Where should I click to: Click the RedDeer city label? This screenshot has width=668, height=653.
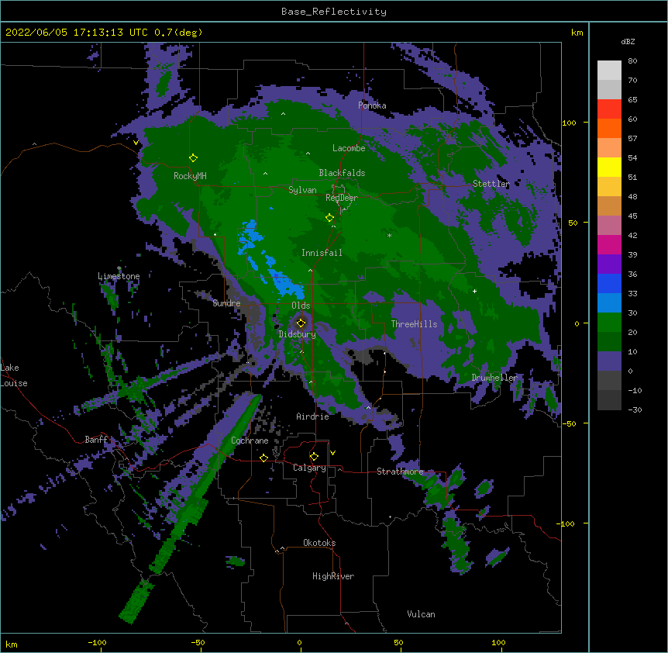tap(342, 198)
